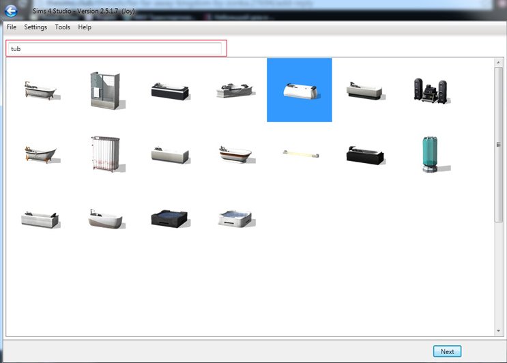Choose the highlighted white bathtub thumbnail

(x=299, y=90)
